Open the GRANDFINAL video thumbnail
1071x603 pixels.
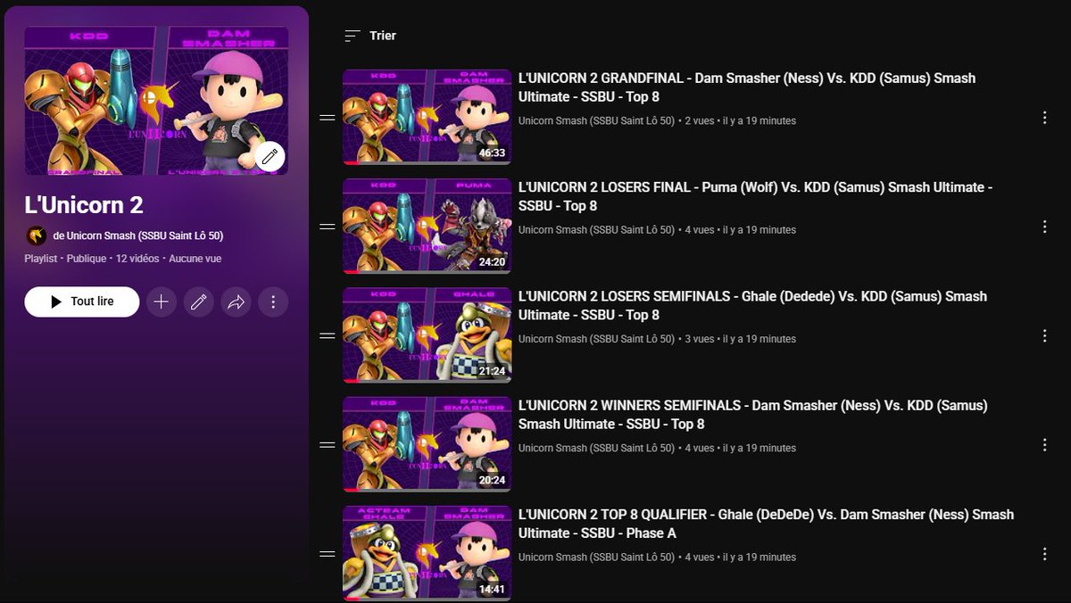point(427,117)
